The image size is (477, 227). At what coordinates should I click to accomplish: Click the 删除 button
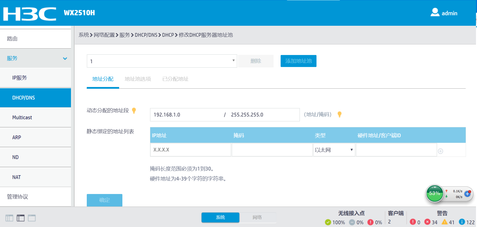(256, 61)
